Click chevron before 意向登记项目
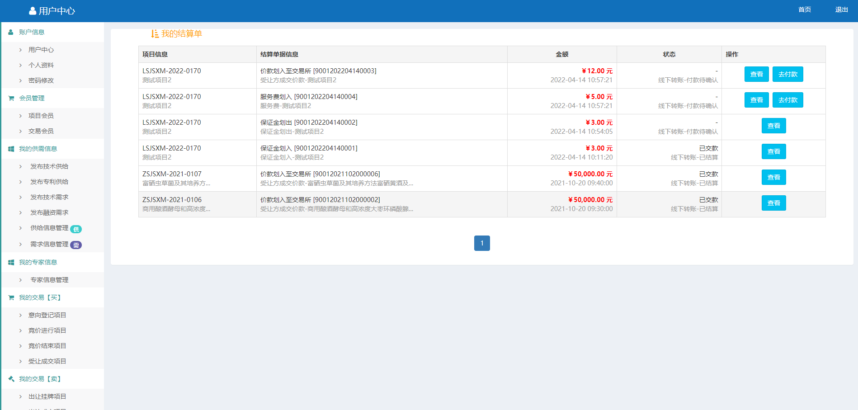 [20, 315]
